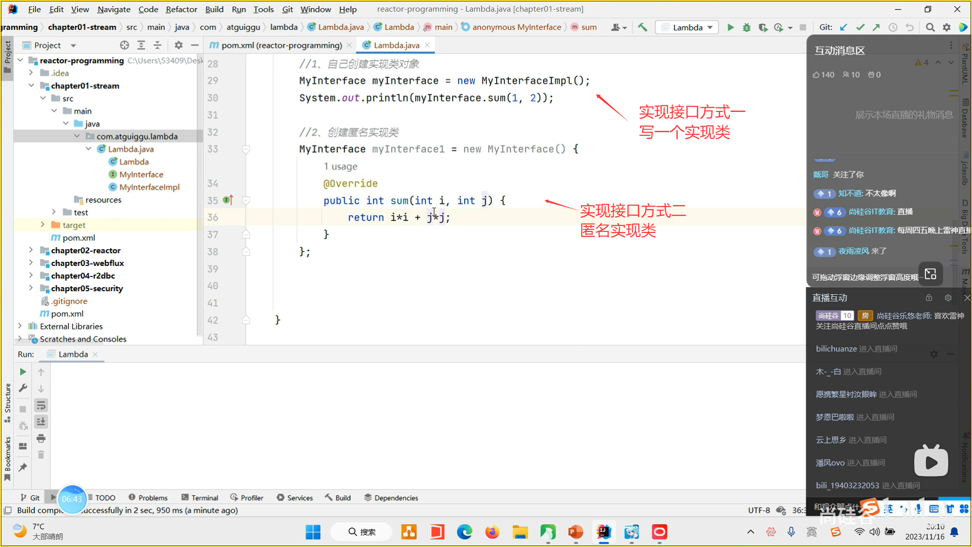Click the print icon in Run panel
Screen dimensions: 972x547
tap(41, 438)
